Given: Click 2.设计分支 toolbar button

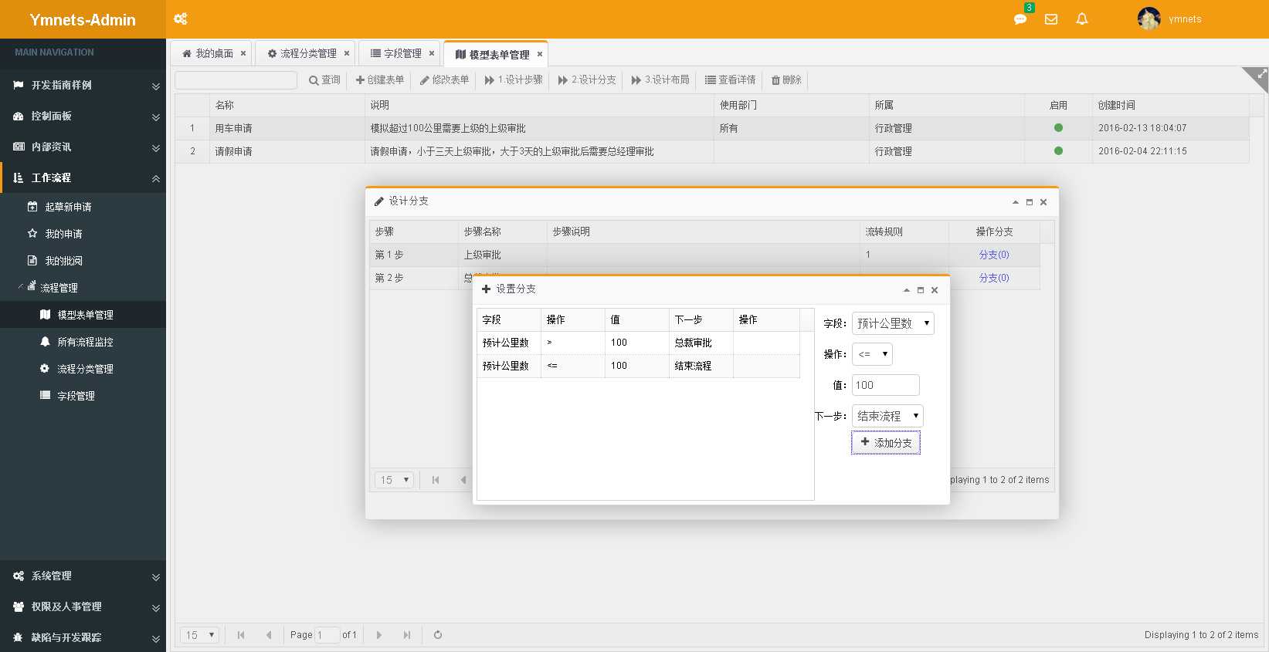Looking at the screenshot, I should (x=587, y=80).
